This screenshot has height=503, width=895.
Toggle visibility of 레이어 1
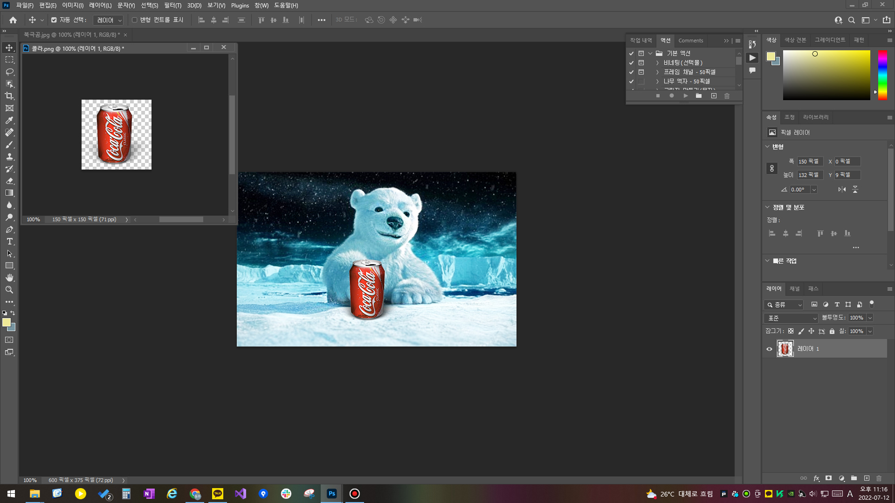click(x=770, y=349)
